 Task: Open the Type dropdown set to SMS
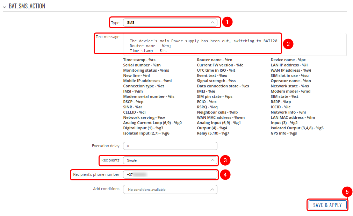pos(170,23)
